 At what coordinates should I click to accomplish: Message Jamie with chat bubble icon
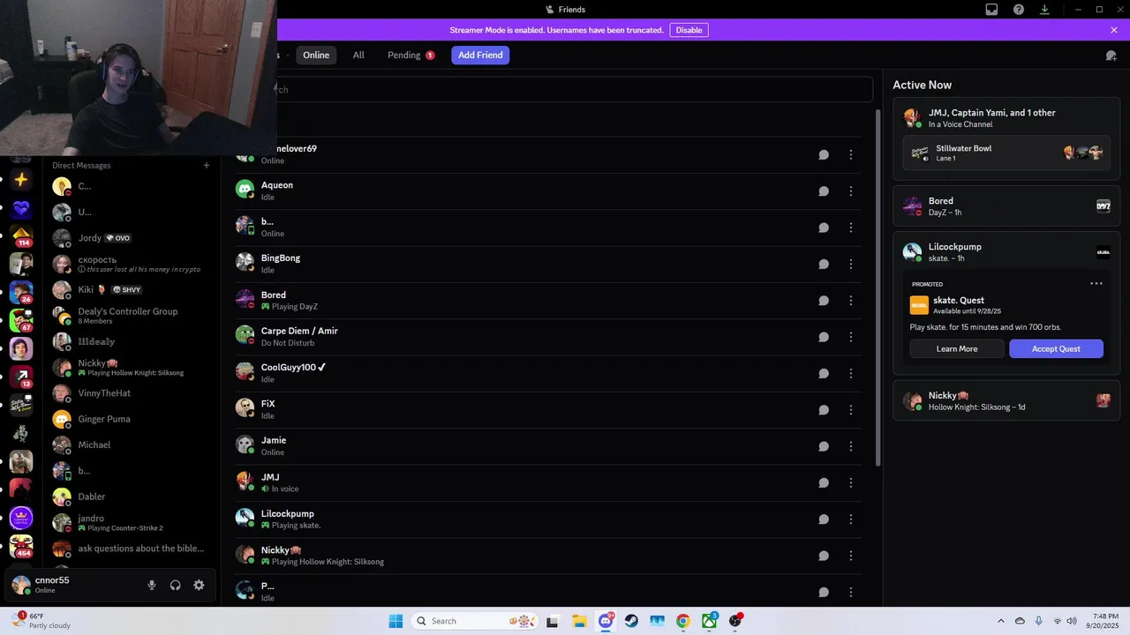click(824, 446)
